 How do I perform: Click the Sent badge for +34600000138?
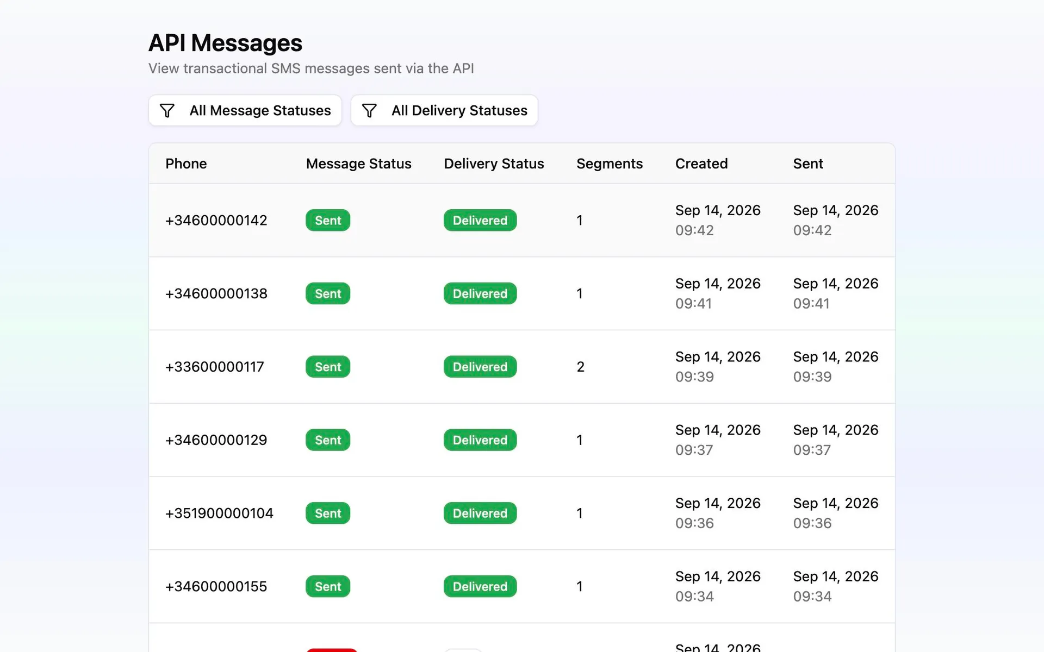pos(328,293)
